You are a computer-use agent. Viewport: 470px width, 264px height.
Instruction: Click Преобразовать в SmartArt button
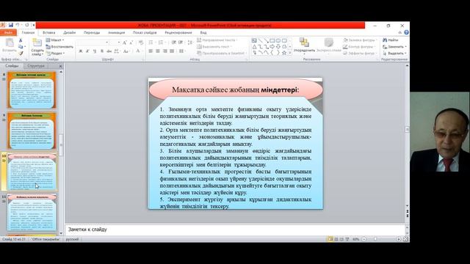tap(222, 54)
